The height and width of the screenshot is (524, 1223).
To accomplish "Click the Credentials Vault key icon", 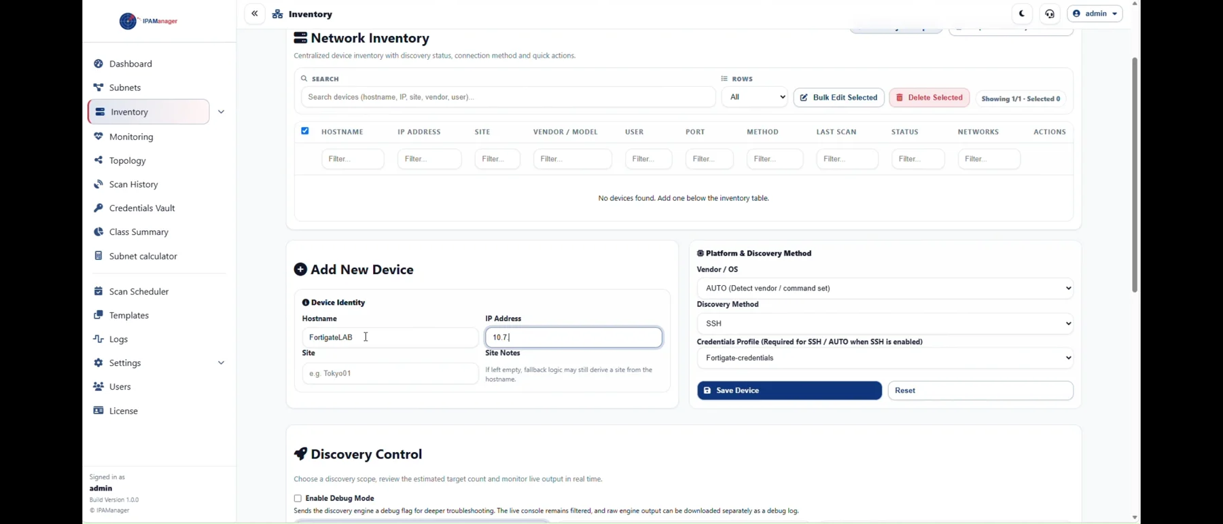I will click(99, 208).
